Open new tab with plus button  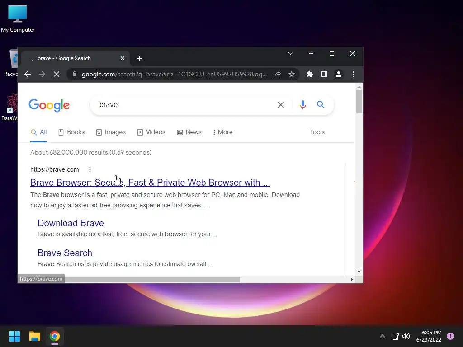point(140,58)
